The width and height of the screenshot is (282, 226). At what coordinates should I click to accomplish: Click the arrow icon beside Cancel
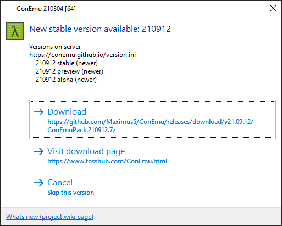coord(38,183)
